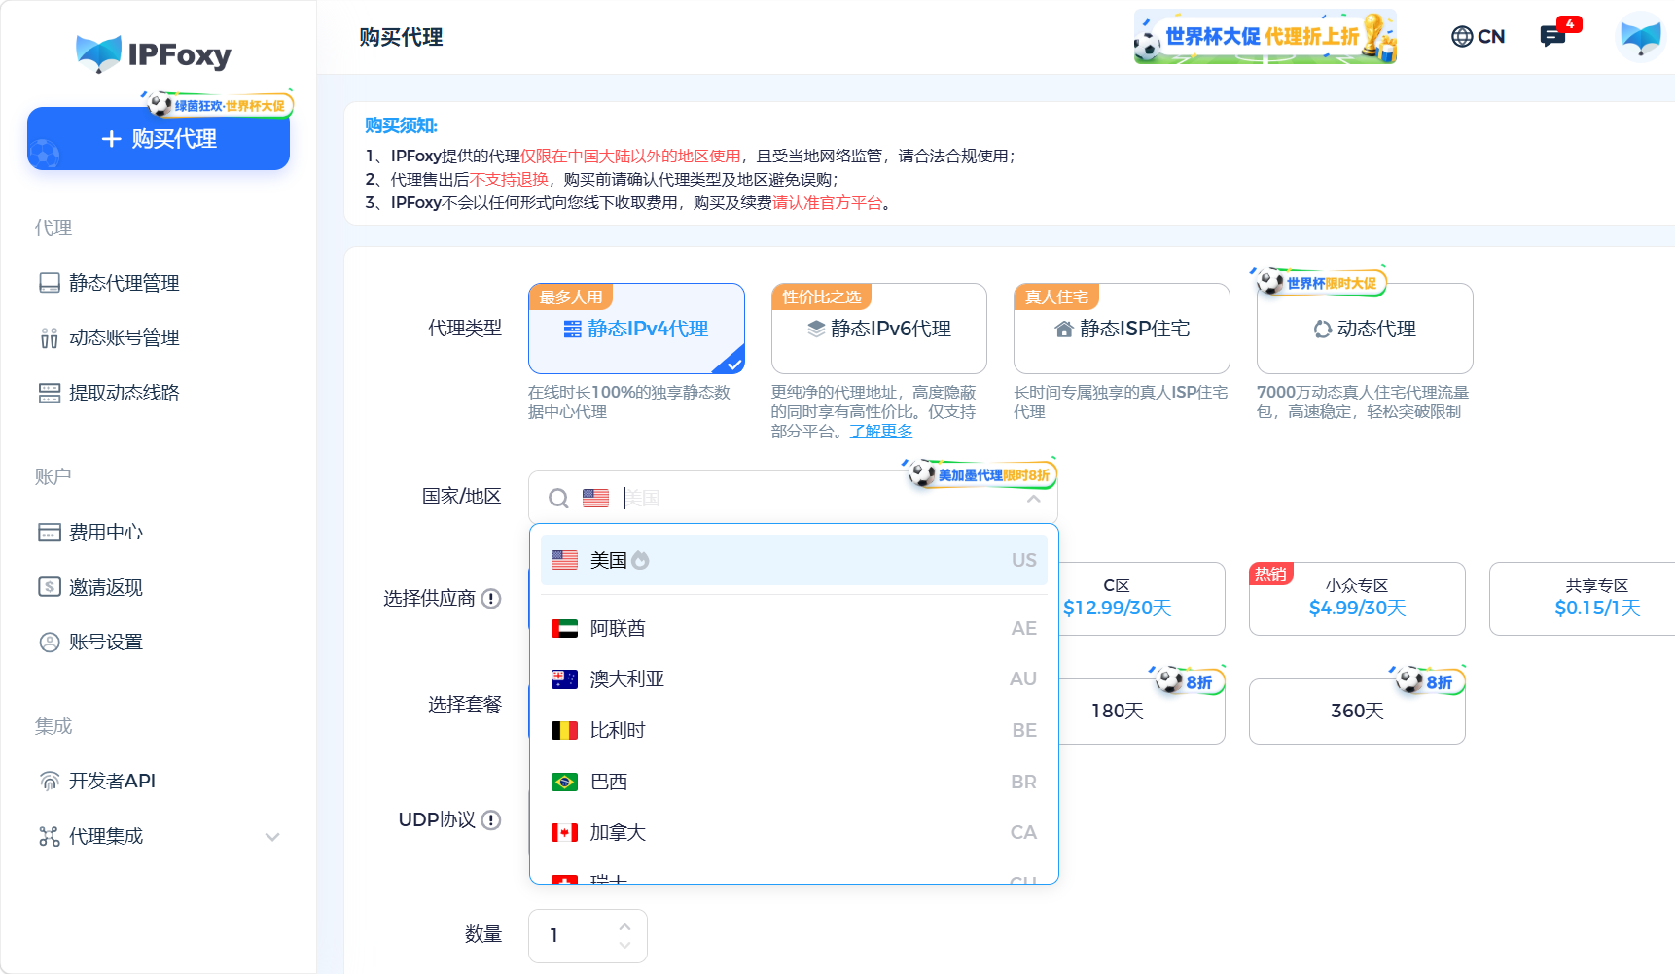Click the 性价比之选 tag on IPv6 card
The image size is (1675, 974).
(822, 296)
